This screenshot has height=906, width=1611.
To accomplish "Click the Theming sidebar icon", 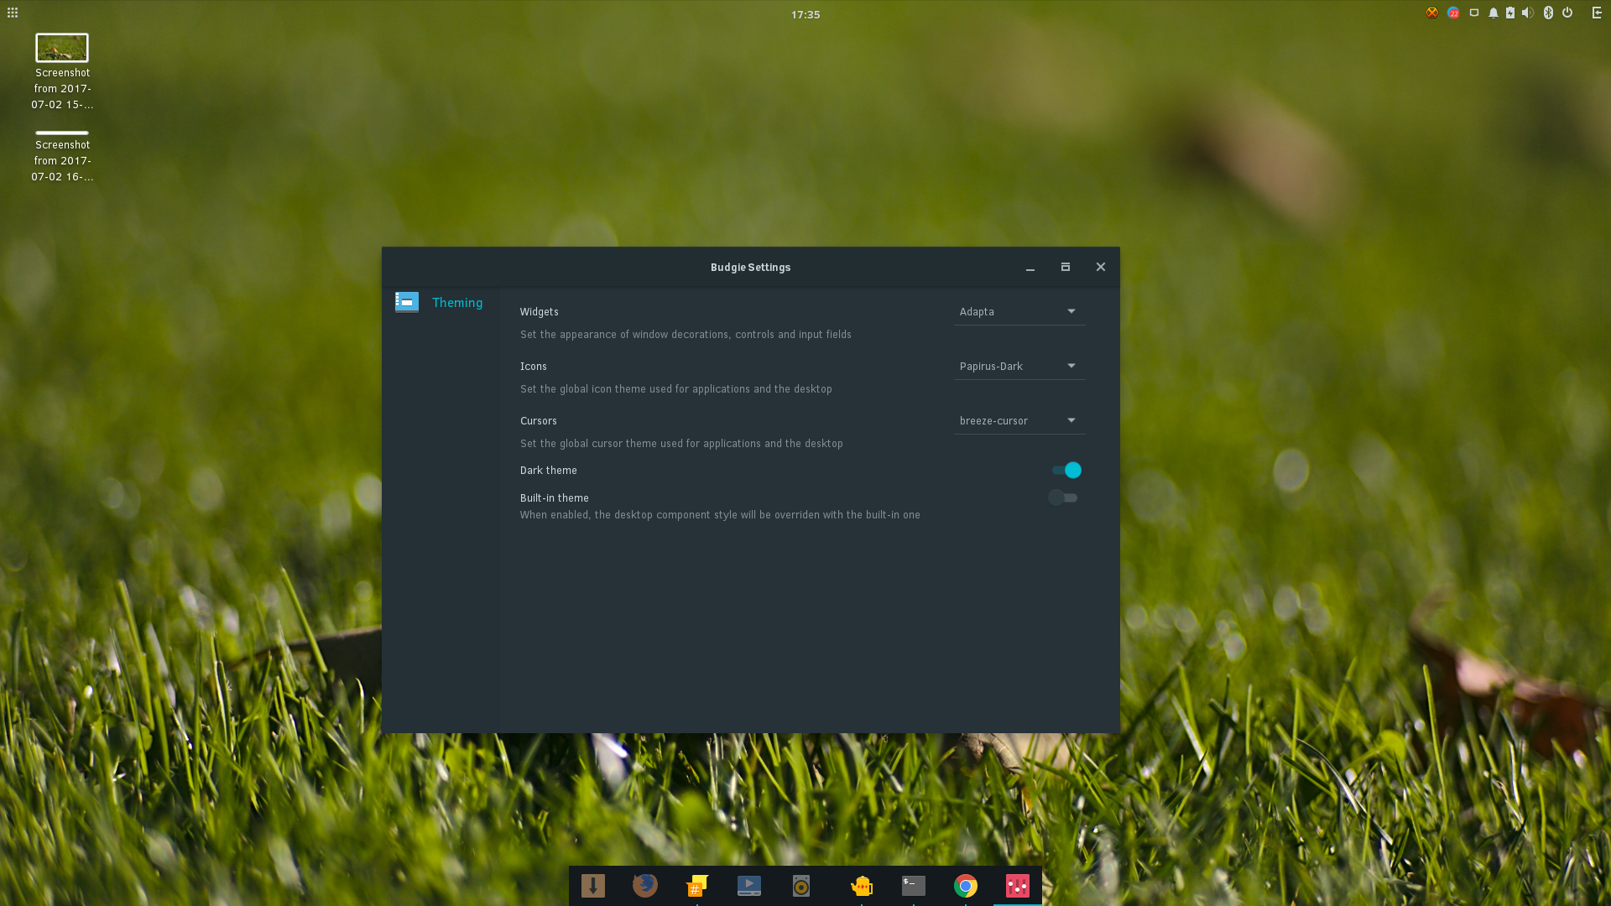I will coord(407,302).
